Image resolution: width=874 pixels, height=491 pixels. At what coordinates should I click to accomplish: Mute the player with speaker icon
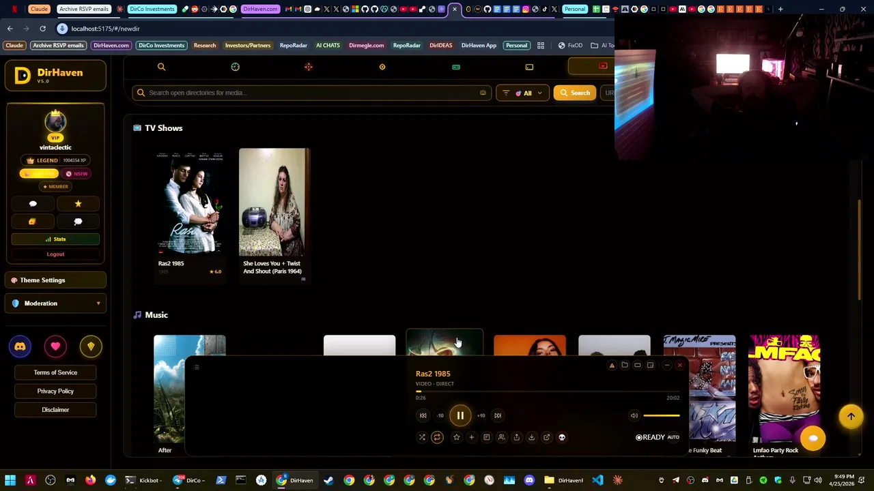pos(634,415)
